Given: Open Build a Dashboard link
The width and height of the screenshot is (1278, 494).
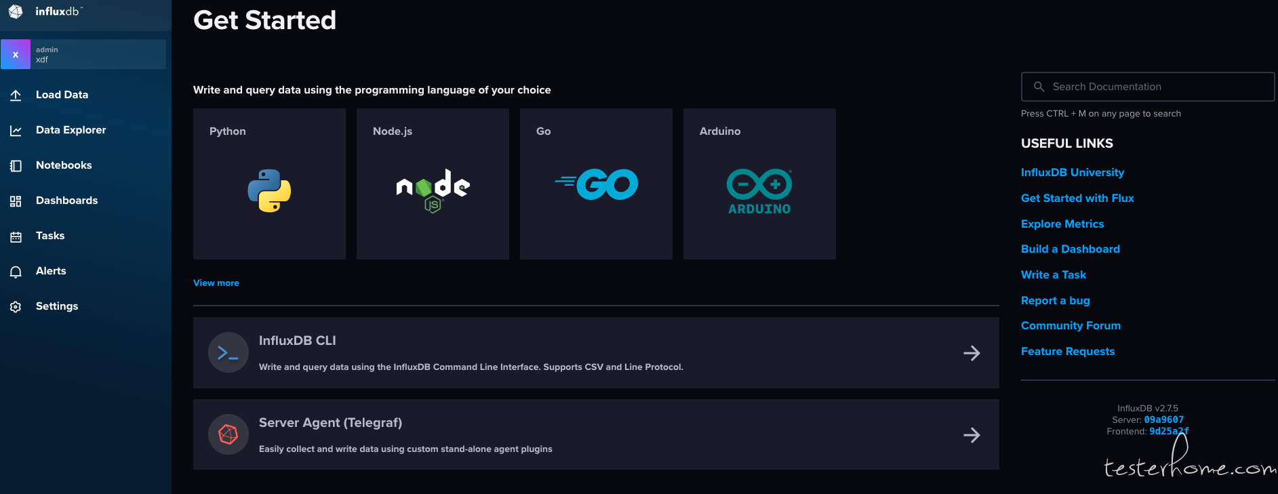Looking at the screenshot, I should 1071,249.
